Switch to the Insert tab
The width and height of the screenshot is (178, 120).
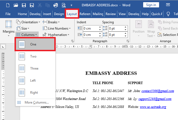pos(47,14)
